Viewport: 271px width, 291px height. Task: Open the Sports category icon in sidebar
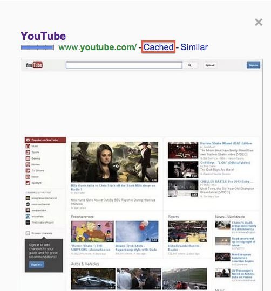click(28, 153)
